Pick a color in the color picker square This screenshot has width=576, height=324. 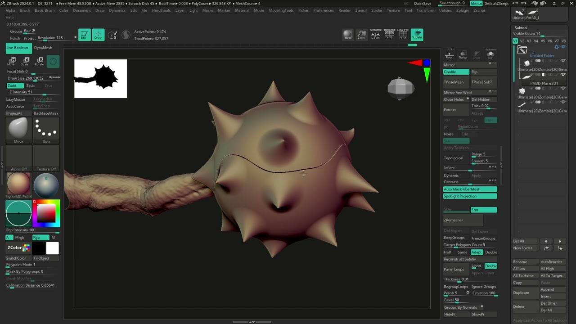tap(46, 213)
